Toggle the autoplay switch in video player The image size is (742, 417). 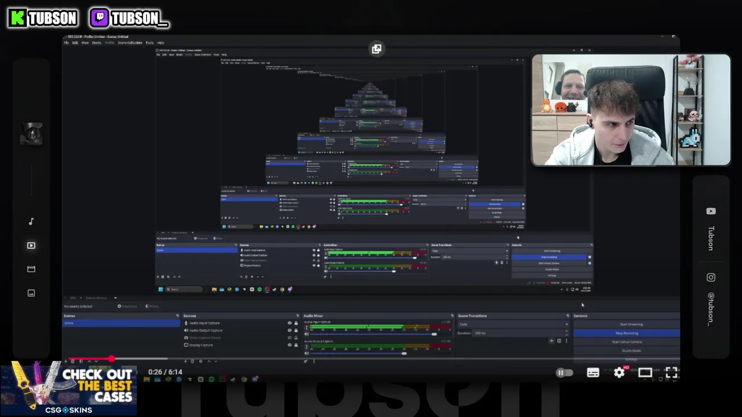pos(564,373)
